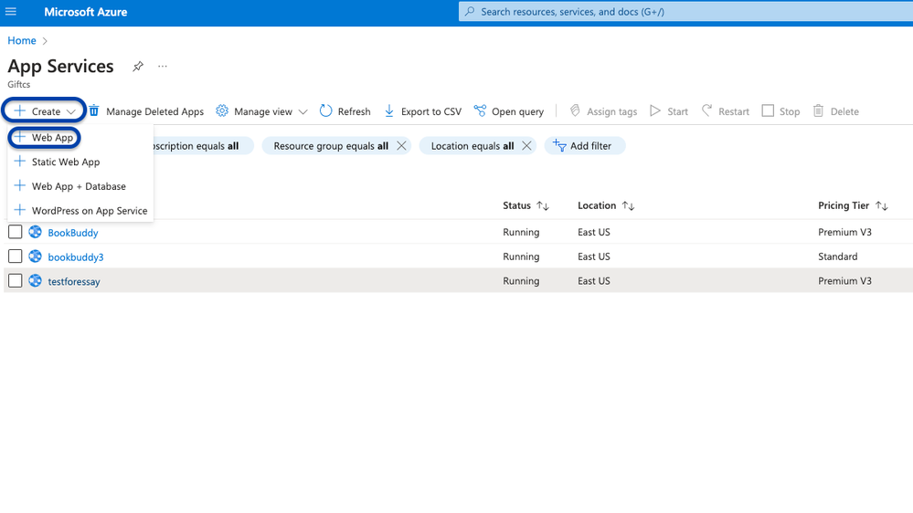This screenshot has height=513, width=913.
Task: Pin App Services to dashboard
Action: 137,67
